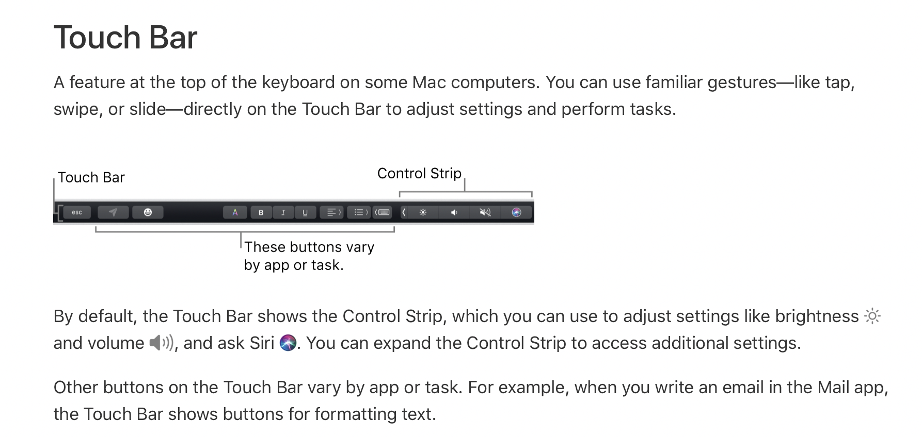922x437 pixels.
Task: Toggle italic formatting on Touch Bar
Action: (283, 212)
